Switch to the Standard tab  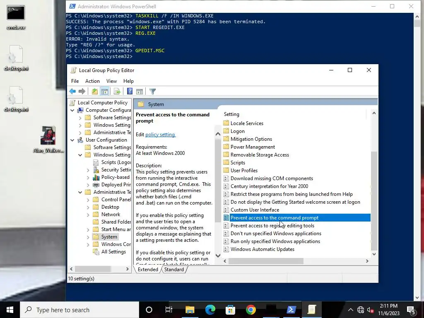[x=174, y=269]
